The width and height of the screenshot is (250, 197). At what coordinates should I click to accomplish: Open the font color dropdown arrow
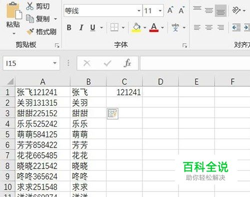click(162, 27)
